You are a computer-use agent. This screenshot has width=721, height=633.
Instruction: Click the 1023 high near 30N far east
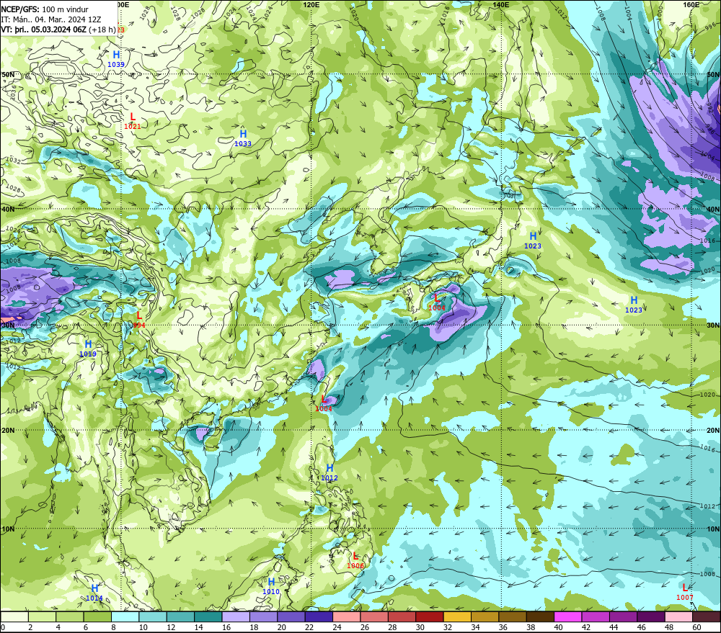click(633, 305)
